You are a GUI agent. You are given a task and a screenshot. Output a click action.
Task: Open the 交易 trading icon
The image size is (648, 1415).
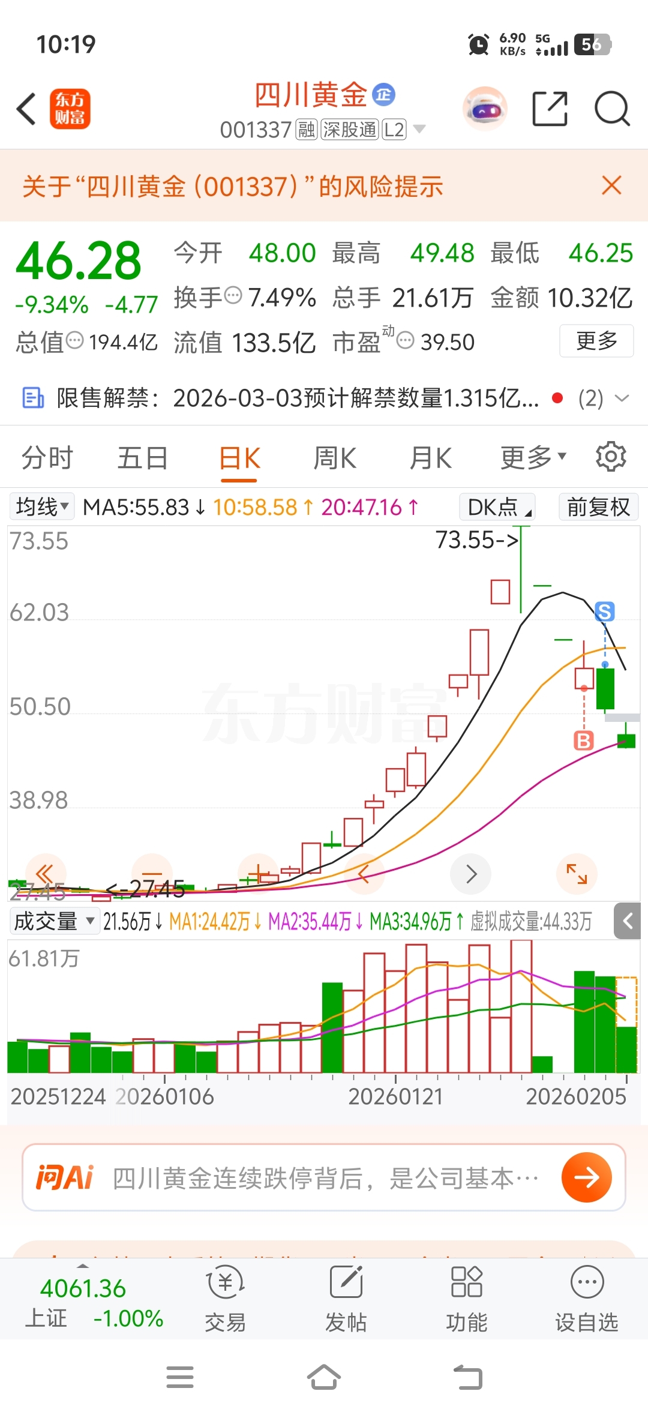[226, 1299]
